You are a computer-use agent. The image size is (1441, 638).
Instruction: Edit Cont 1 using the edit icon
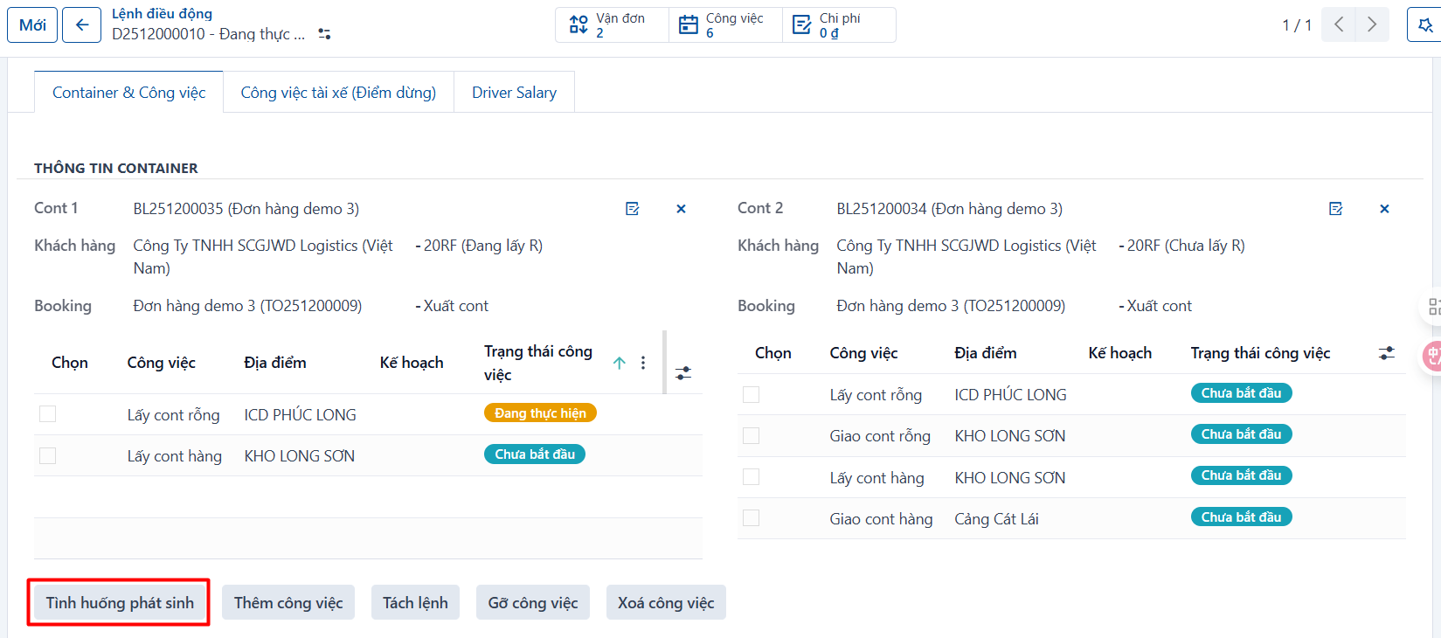pos(633,209)
